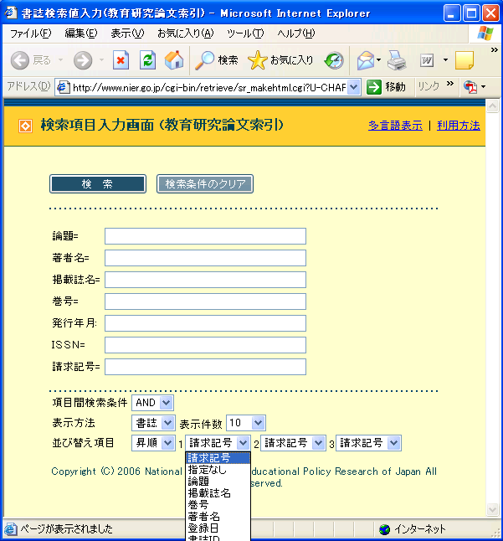This screenshot has width=503, height=541.
Task: Select 掲載誌名 in the open sort list
Action: [x=218, y=493]
